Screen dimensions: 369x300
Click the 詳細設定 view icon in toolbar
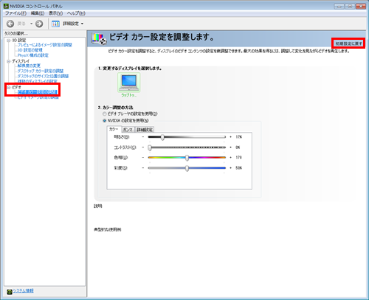[55, 24]
